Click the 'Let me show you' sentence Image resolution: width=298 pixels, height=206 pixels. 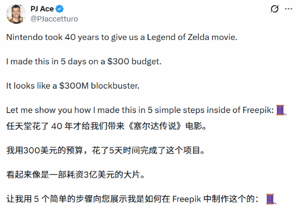point(140,110)
